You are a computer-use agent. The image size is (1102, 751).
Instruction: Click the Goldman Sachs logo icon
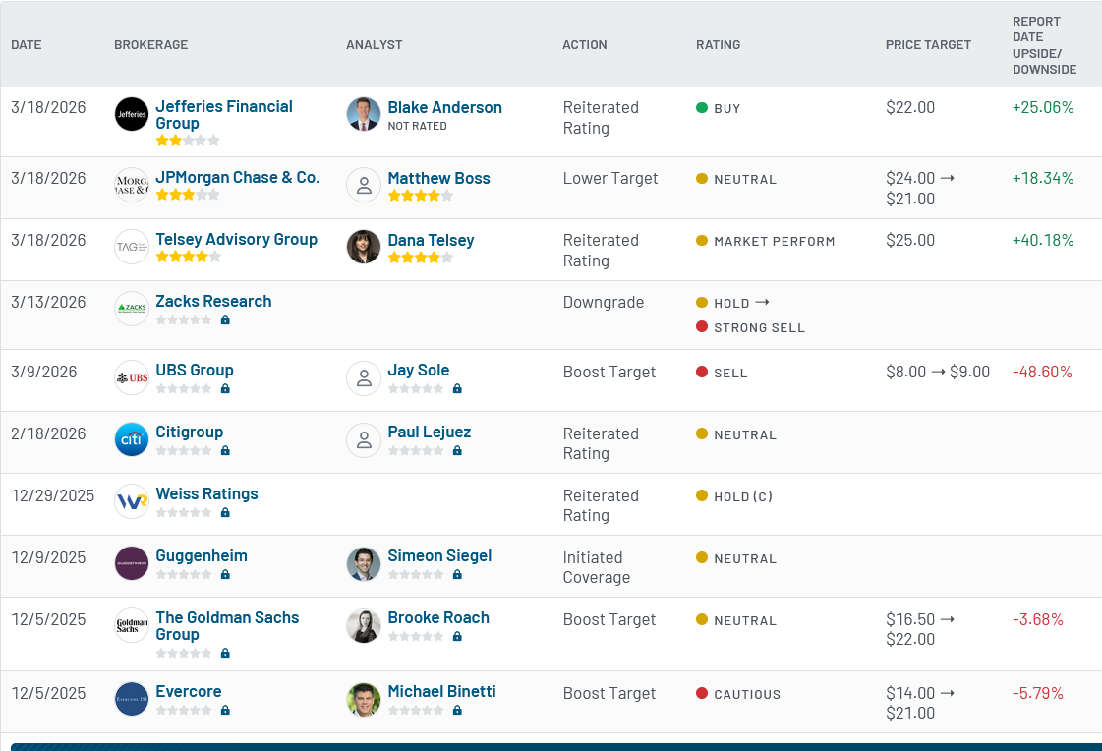132,625
